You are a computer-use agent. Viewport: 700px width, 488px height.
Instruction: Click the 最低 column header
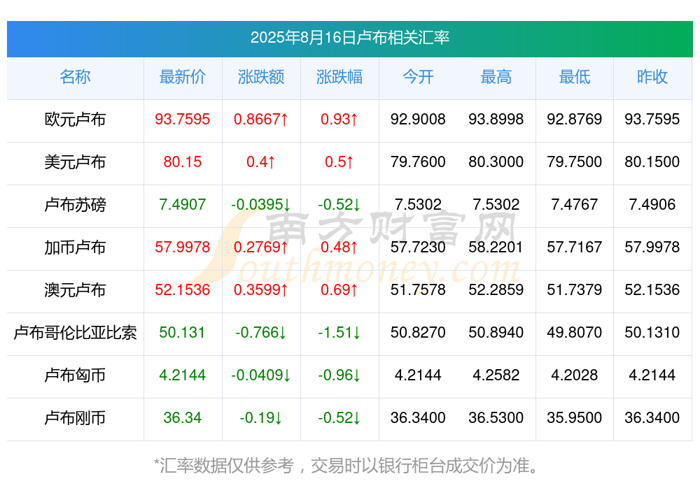coord(575,77)
